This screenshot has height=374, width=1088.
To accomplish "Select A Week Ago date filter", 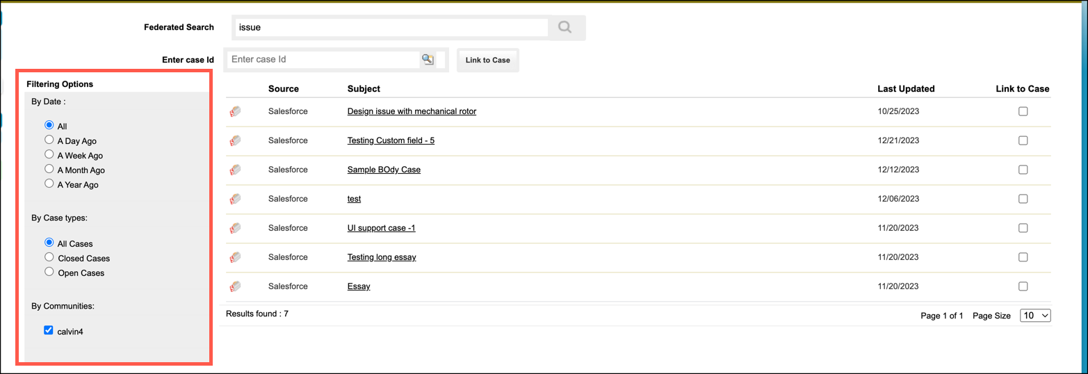I will pos(49,154).
